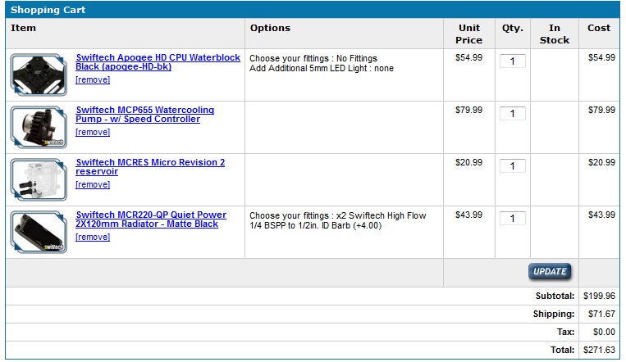Remove the MCRES Micro reservoir from cart

tap(93, 184)
